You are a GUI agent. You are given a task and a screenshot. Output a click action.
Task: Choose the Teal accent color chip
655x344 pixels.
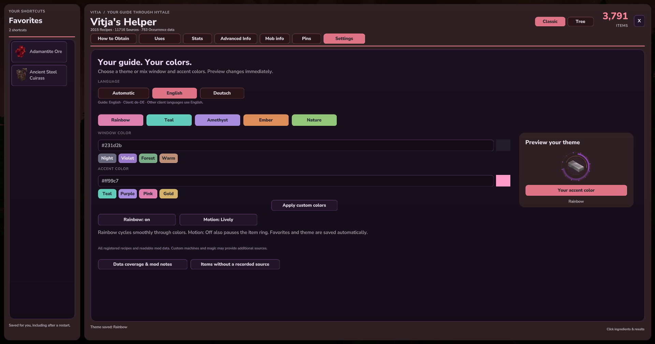[x=107, y=194]
